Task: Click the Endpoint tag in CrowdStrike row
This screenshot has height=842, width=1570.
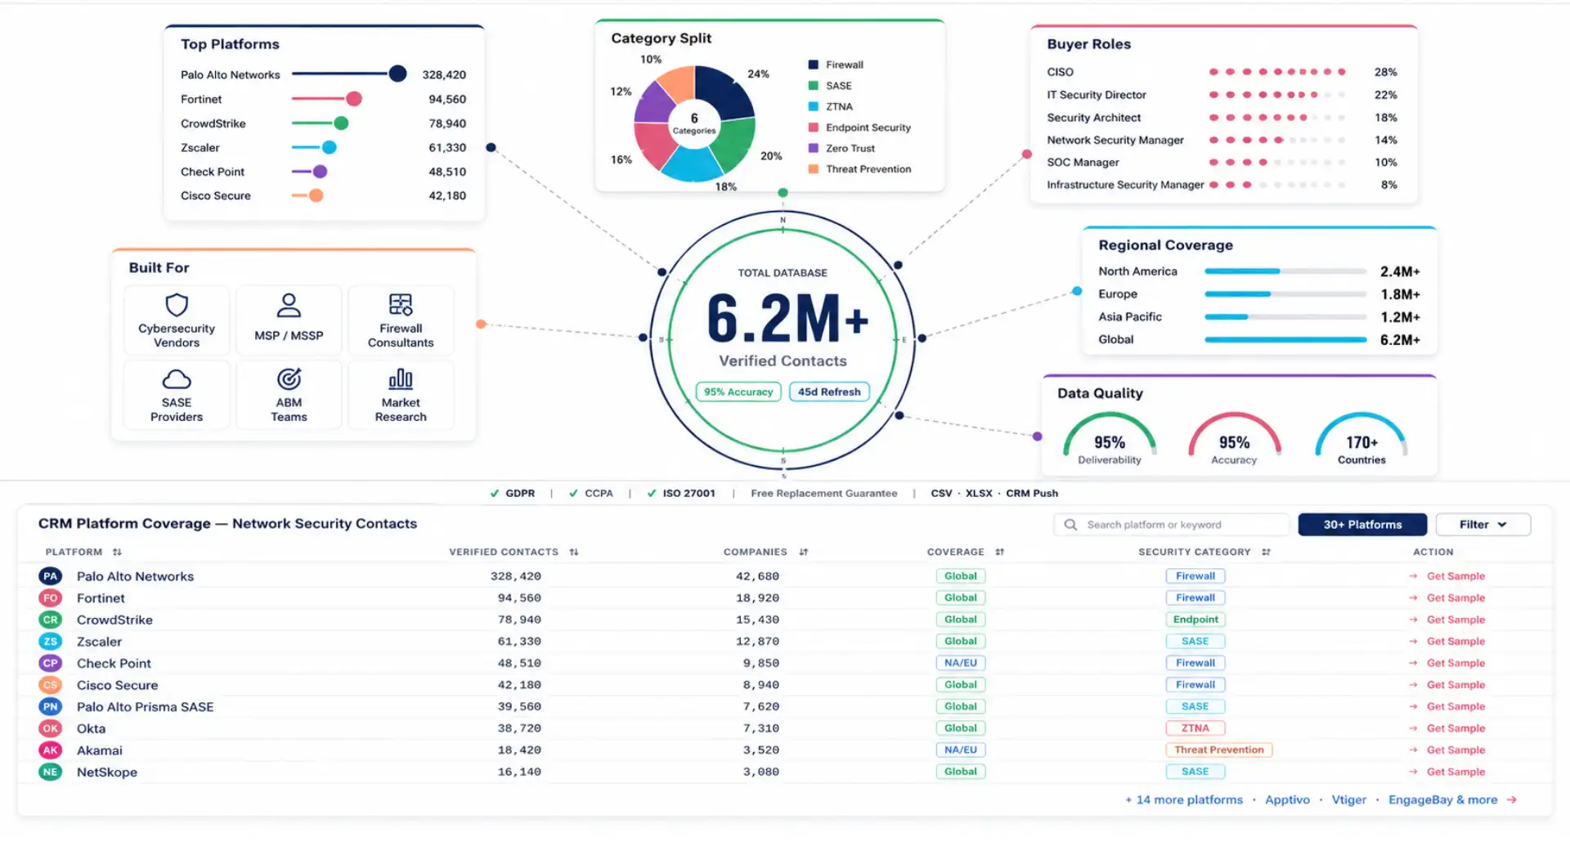Action: [x=1195, y=620]
